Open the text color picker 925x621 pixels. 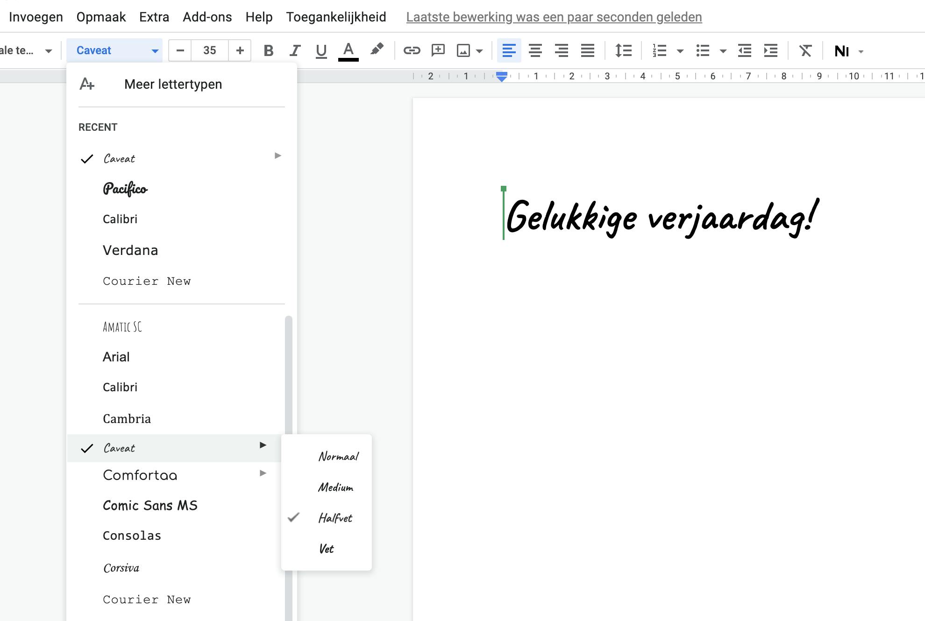348,50
